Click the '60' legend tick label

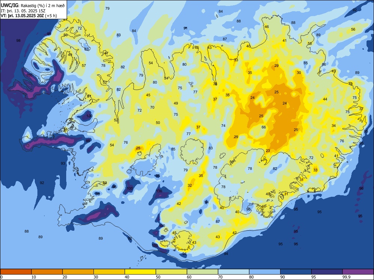tap(189, 277)
